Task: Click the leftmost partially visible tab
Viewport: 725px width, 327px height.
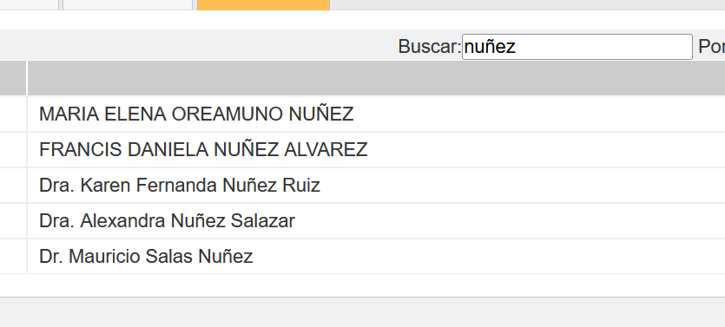Action: click(x=30, y=4)
